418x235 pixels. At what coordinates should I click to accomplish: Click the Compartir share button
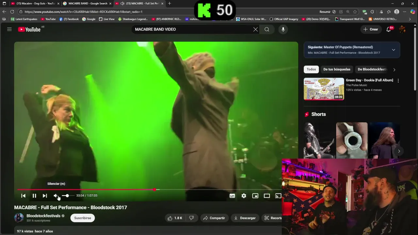point(214,218)
